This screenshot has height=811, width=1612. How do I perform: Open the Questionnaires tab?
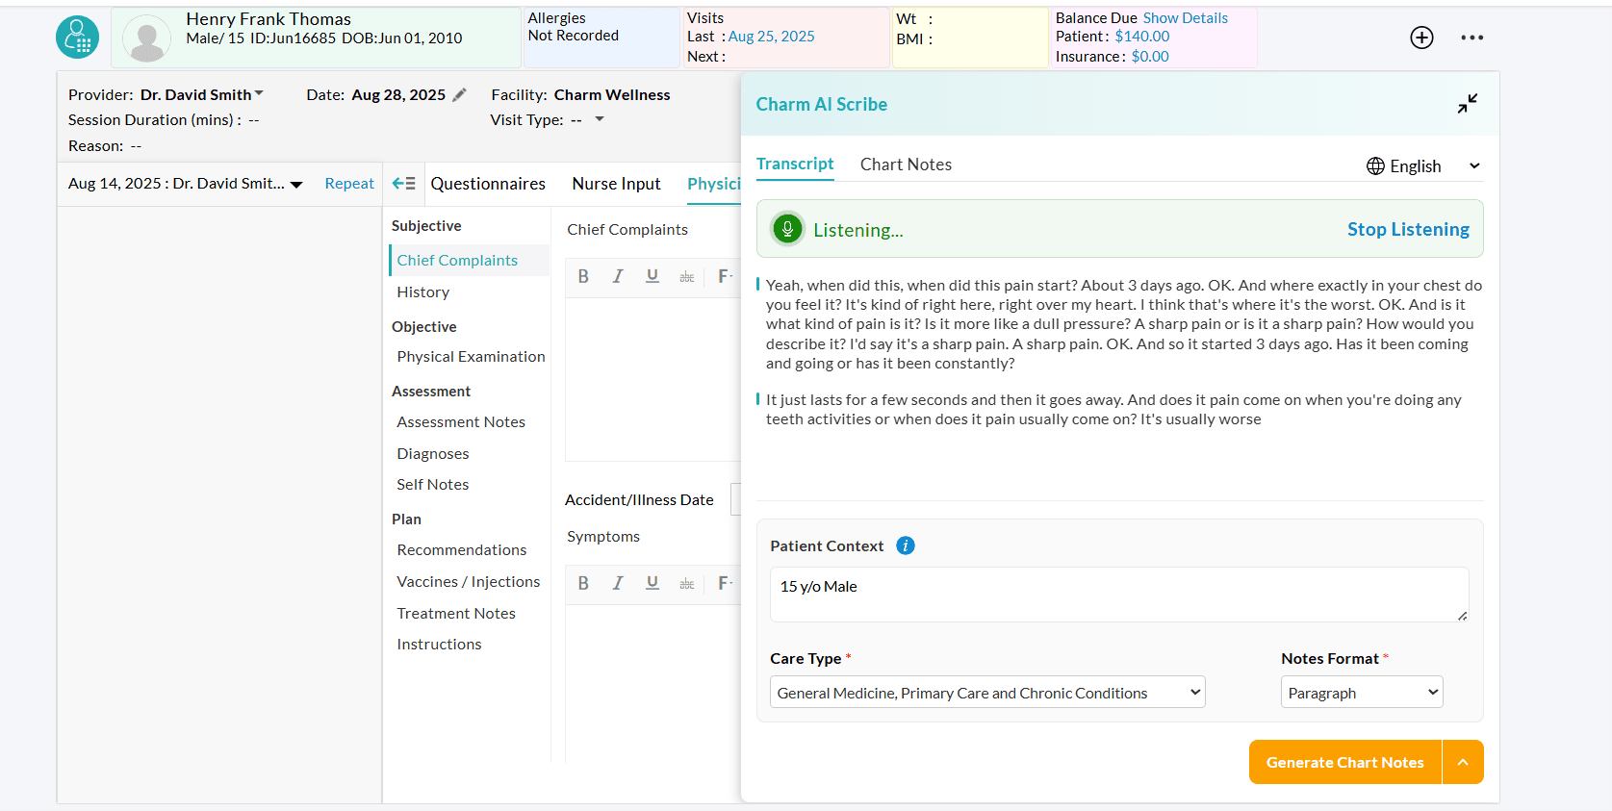click(488, 184)
